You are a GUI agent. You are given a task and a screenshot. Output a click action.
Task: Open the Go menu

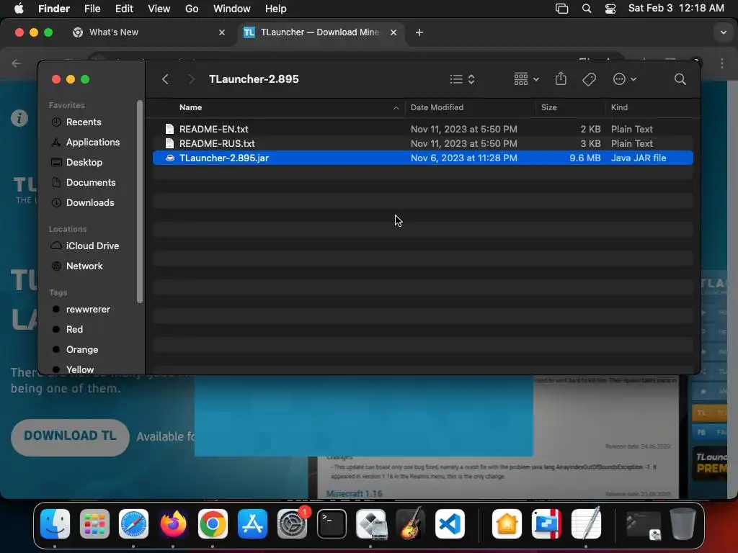coord(192,9)
